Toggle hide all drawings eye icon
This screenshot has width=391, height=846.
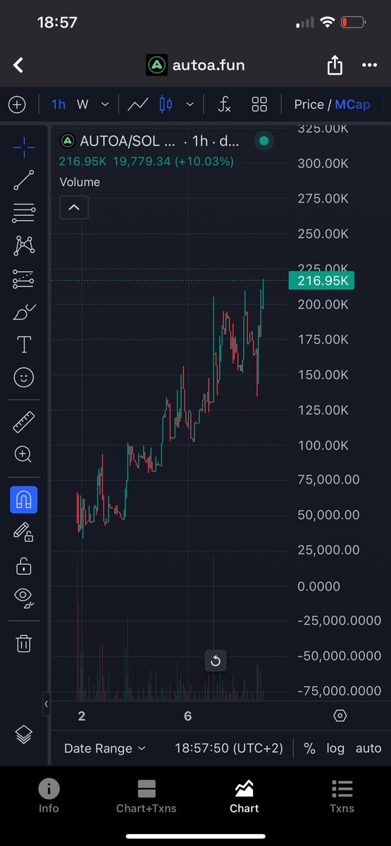pos(24,598)
